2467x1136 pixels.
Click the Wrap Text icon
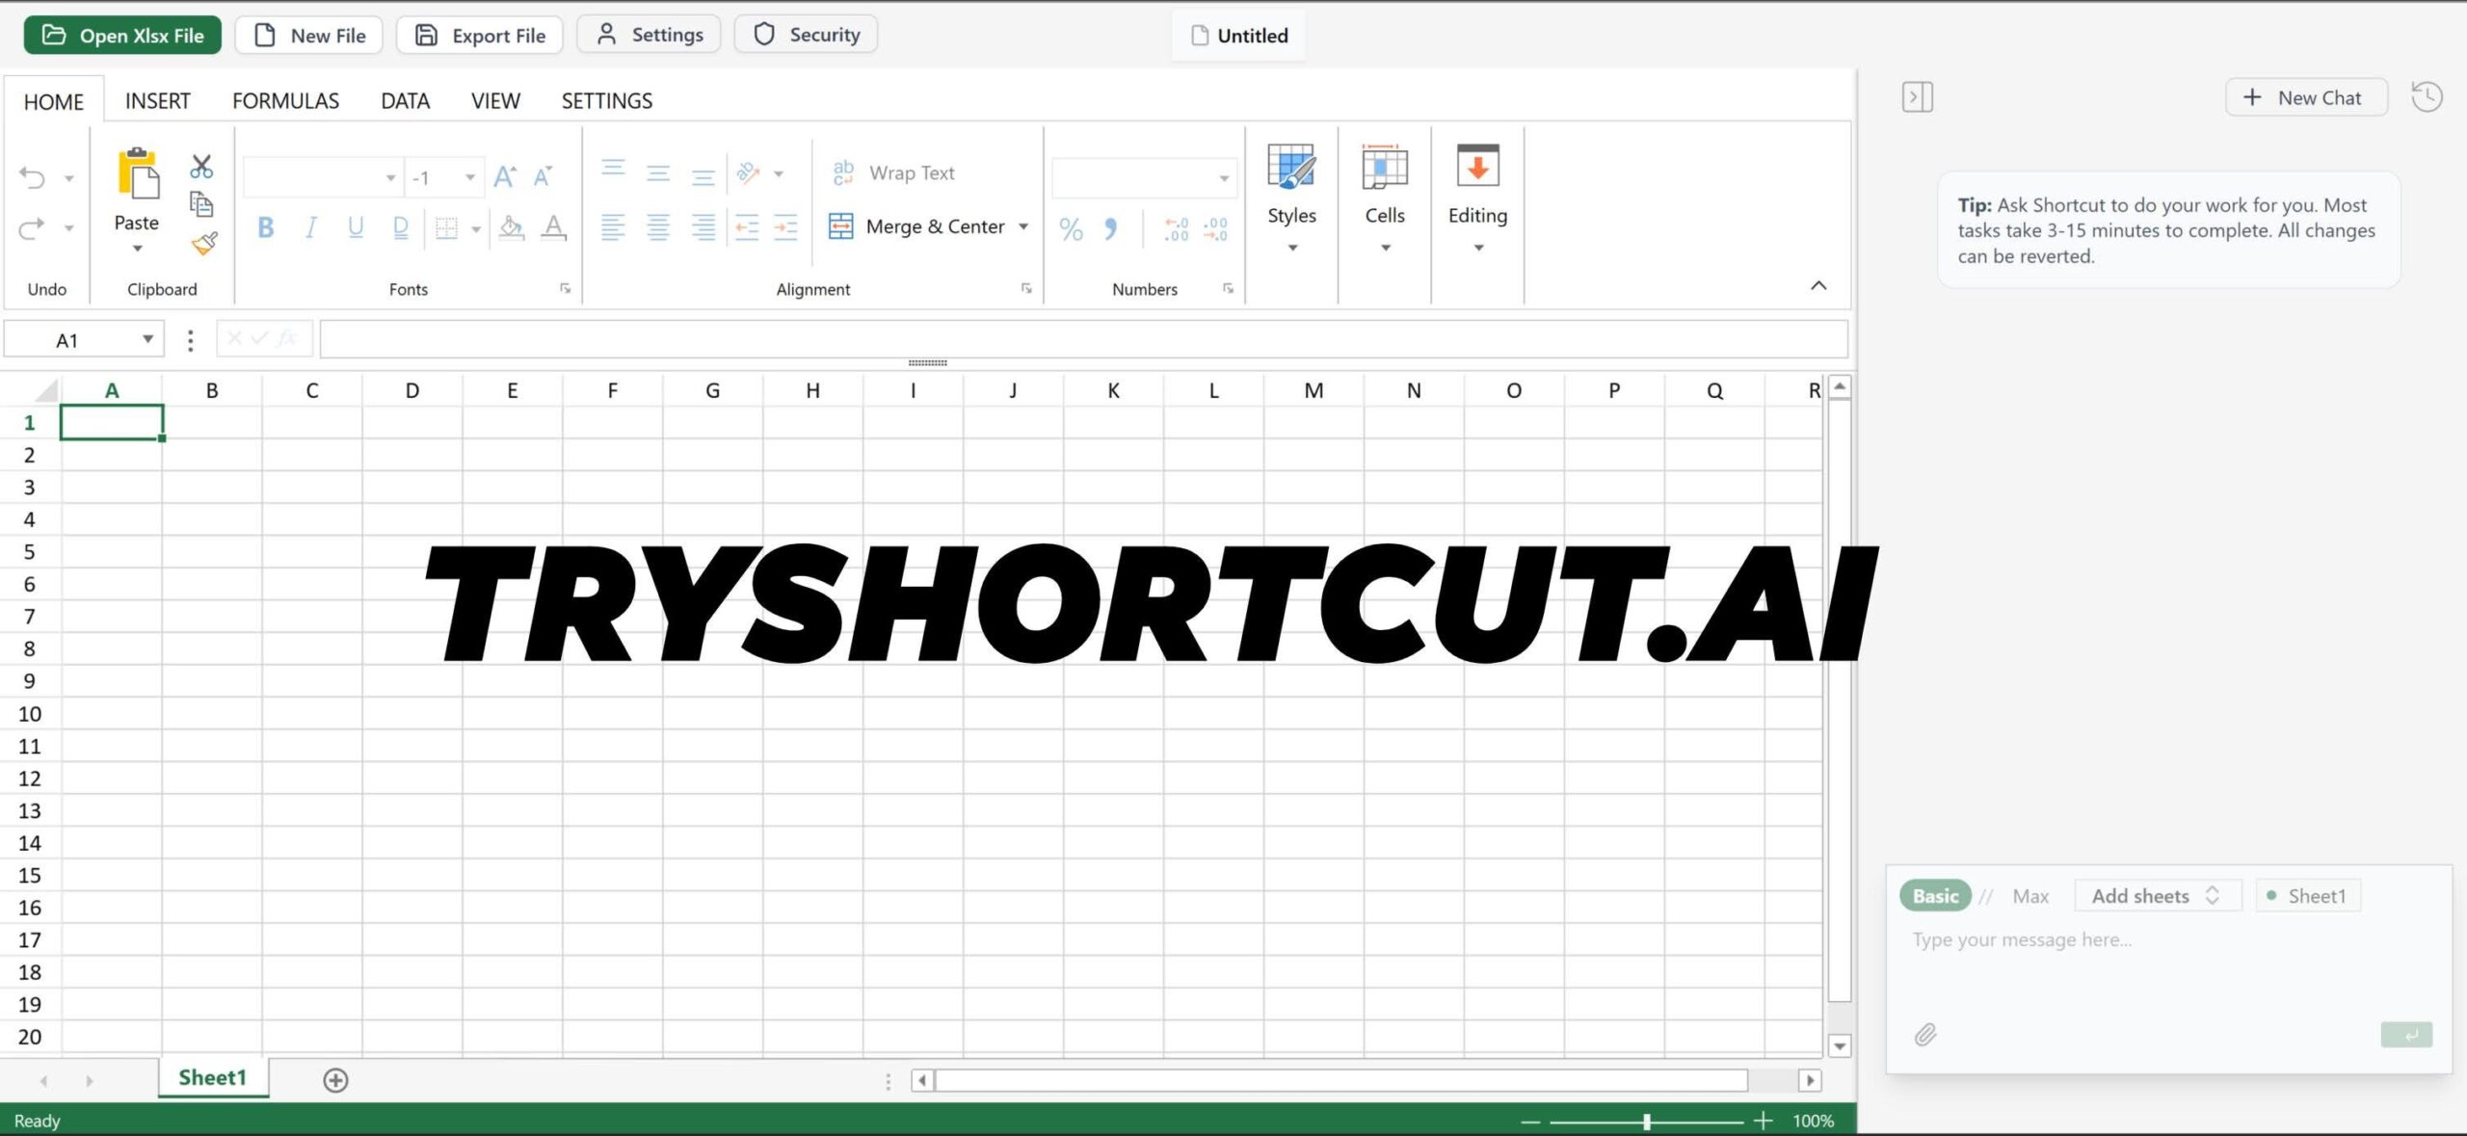843,172
